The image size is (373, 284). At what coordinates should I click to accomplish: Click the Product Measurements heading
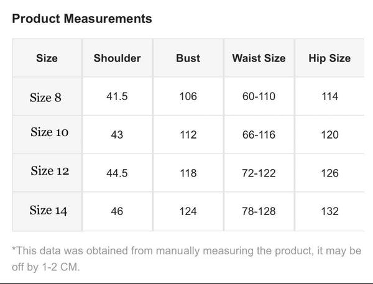click(x=82, y=19)
